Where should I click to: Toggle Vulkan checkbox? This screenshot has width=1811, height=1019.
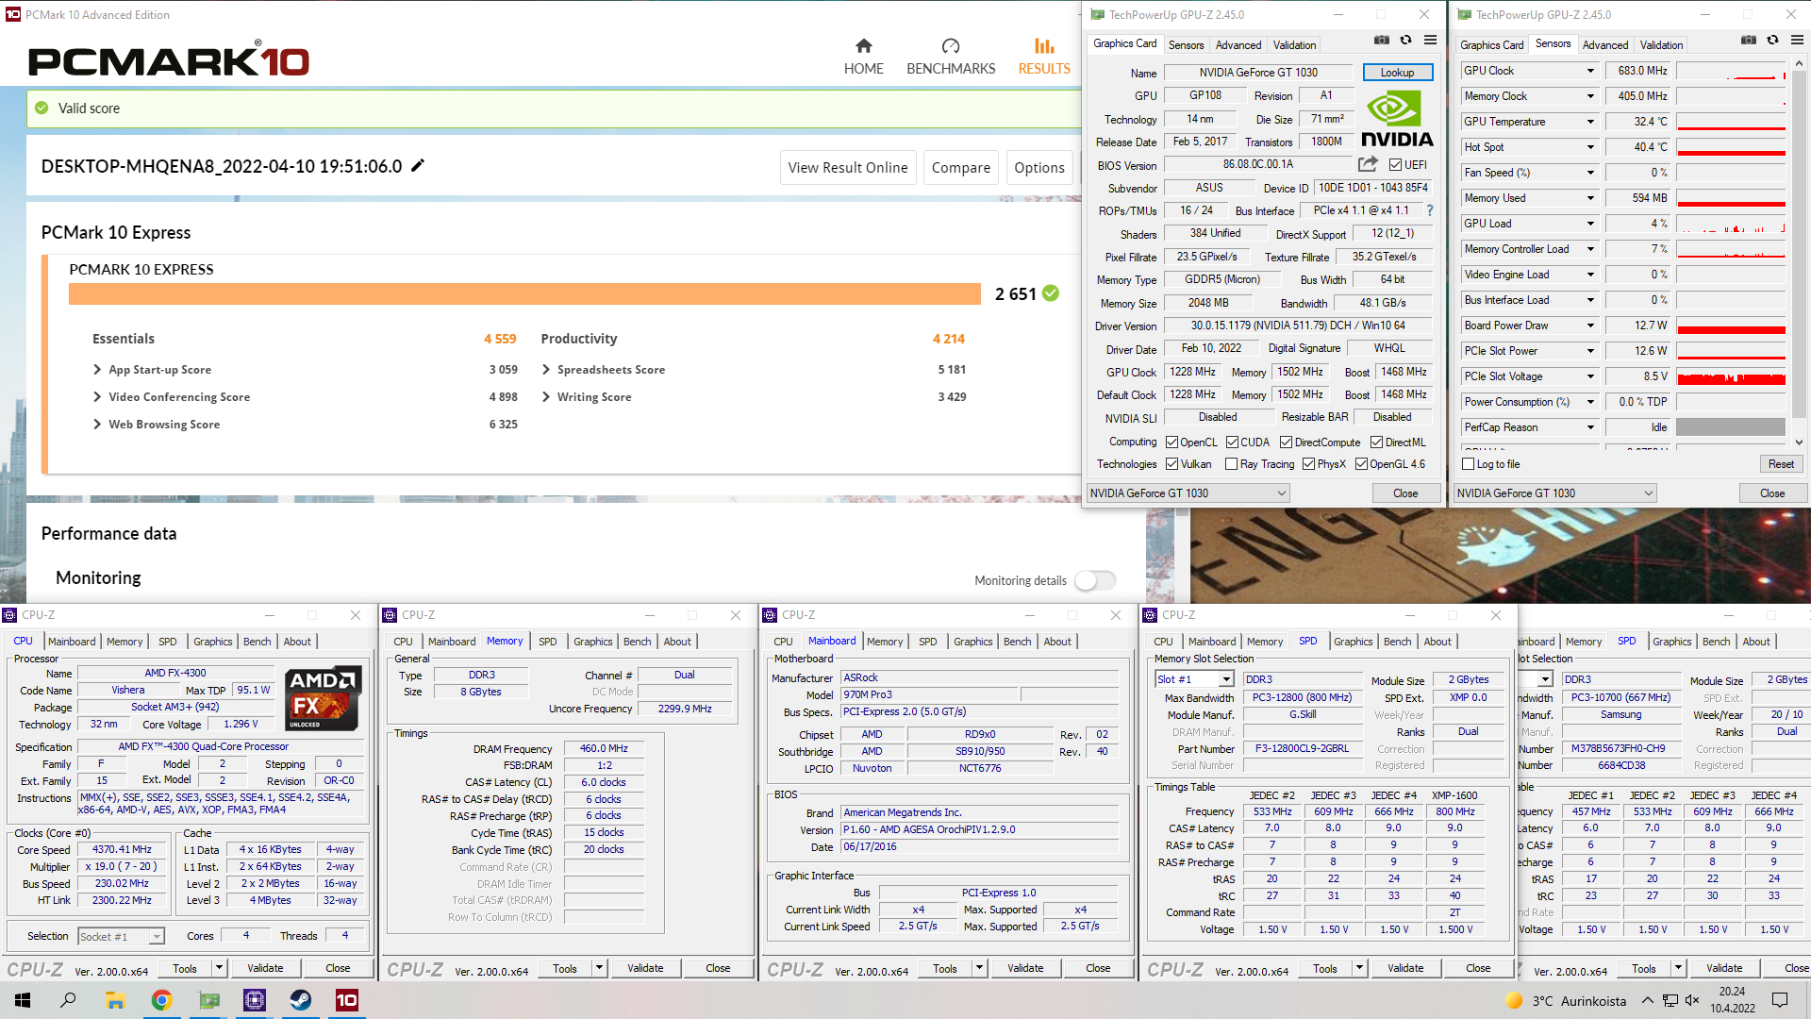[1171, 464]
